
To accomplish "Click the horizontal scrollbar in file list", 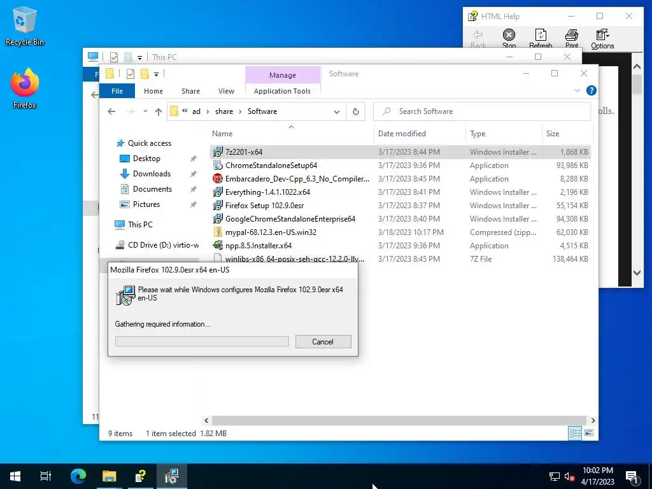I will point(399,420).
